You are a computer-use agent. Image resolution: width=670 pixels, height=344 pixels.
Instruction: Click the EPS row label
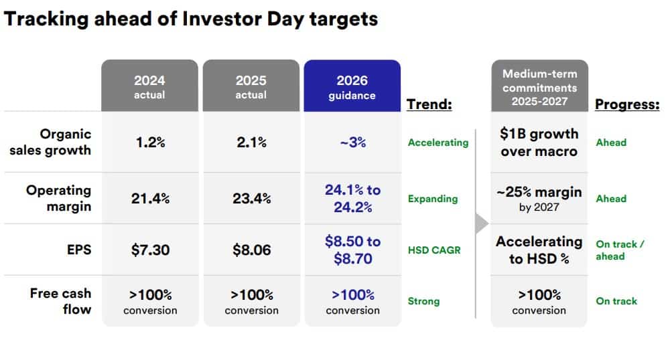[78, 250]
